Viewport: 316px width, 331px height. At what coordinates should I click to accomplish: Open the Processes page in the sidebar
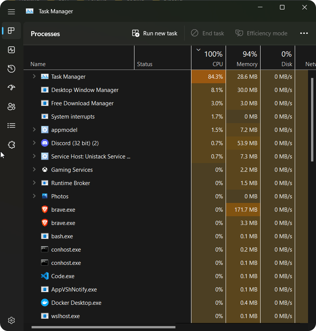click(x=11, y=31)
